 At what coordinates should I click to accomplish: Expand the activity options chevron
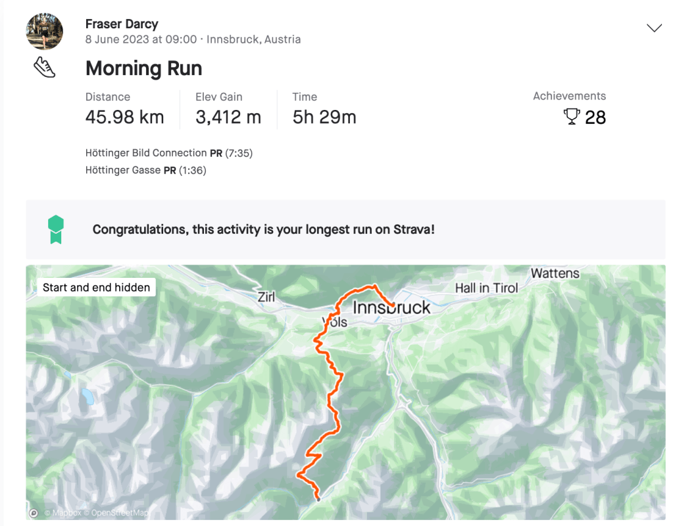[654, 28]
